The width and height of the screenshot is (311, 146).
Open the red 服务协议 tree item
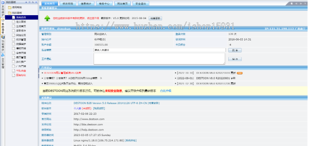click(21, 75)
